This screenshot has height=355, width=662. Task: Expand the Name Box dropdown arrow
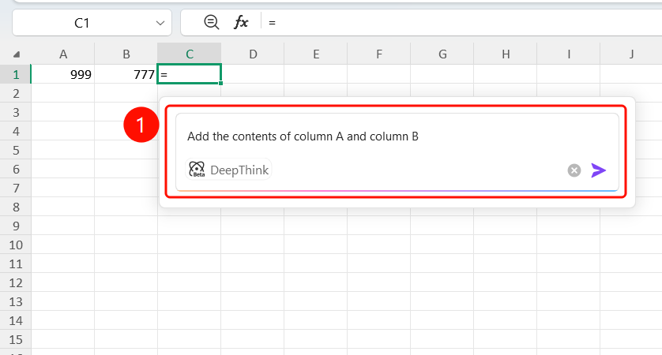tap(160, 23)
